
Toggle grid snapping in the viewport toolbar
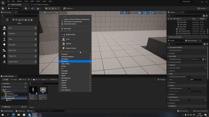click(x=139, y=13)
